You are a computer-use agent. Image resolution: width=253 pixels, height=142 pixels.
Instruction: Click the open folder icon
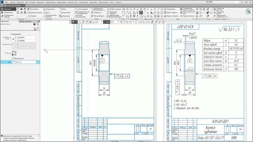[21, 9]
